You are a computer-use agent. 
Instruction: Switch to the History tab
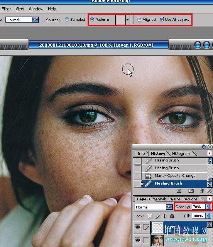pyautogui.click(x=158, y=153)
